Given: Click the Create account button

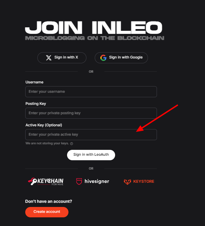Looking at the screenshot, I should point(47,212).
